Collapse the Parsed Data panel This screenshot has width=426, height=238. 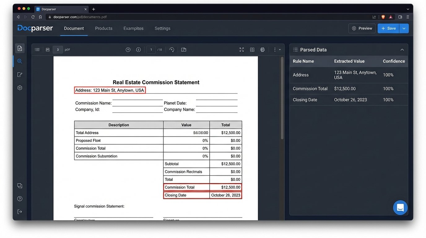tap(402, 50)
